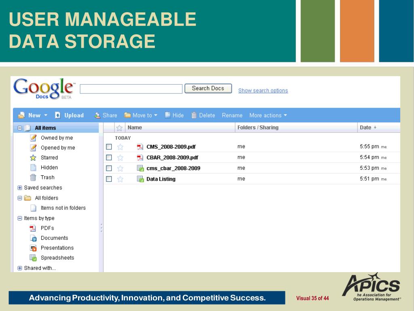The height and width of the screenshot is (311, 414).
Task: Click the Google Docs search input field
Action: click(x=131, y=89)
